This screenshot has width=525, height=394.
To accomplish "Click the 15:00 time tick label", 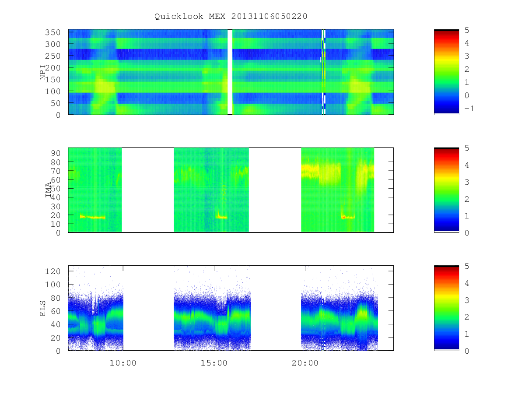I will (x=214, y=363).
